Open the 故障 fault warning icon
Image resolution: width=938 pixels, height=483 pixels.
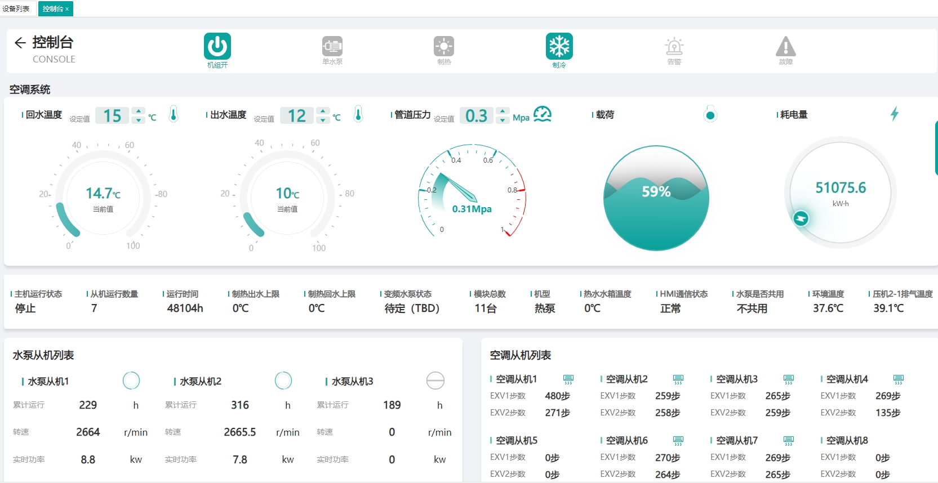pyautogui.click(x=786, y=46)
